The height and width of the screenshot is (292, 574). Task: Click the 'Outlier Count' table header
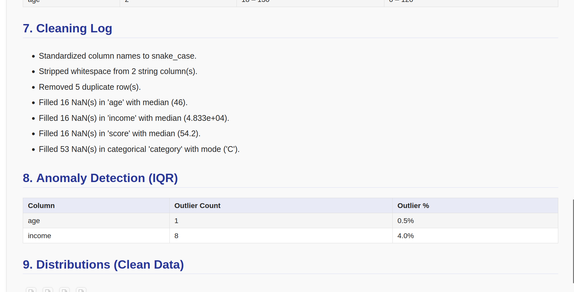(281, 205)
